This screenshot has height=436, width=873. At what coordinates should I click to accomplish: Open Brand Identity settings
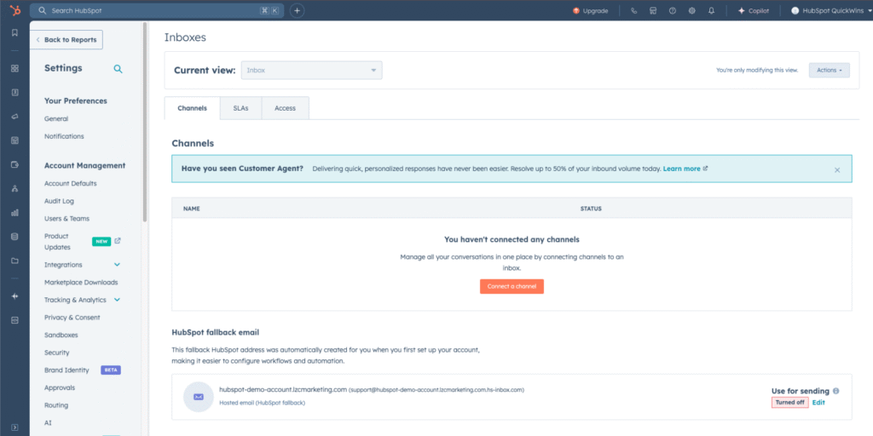pyautogui.click(x=66, y=370)
